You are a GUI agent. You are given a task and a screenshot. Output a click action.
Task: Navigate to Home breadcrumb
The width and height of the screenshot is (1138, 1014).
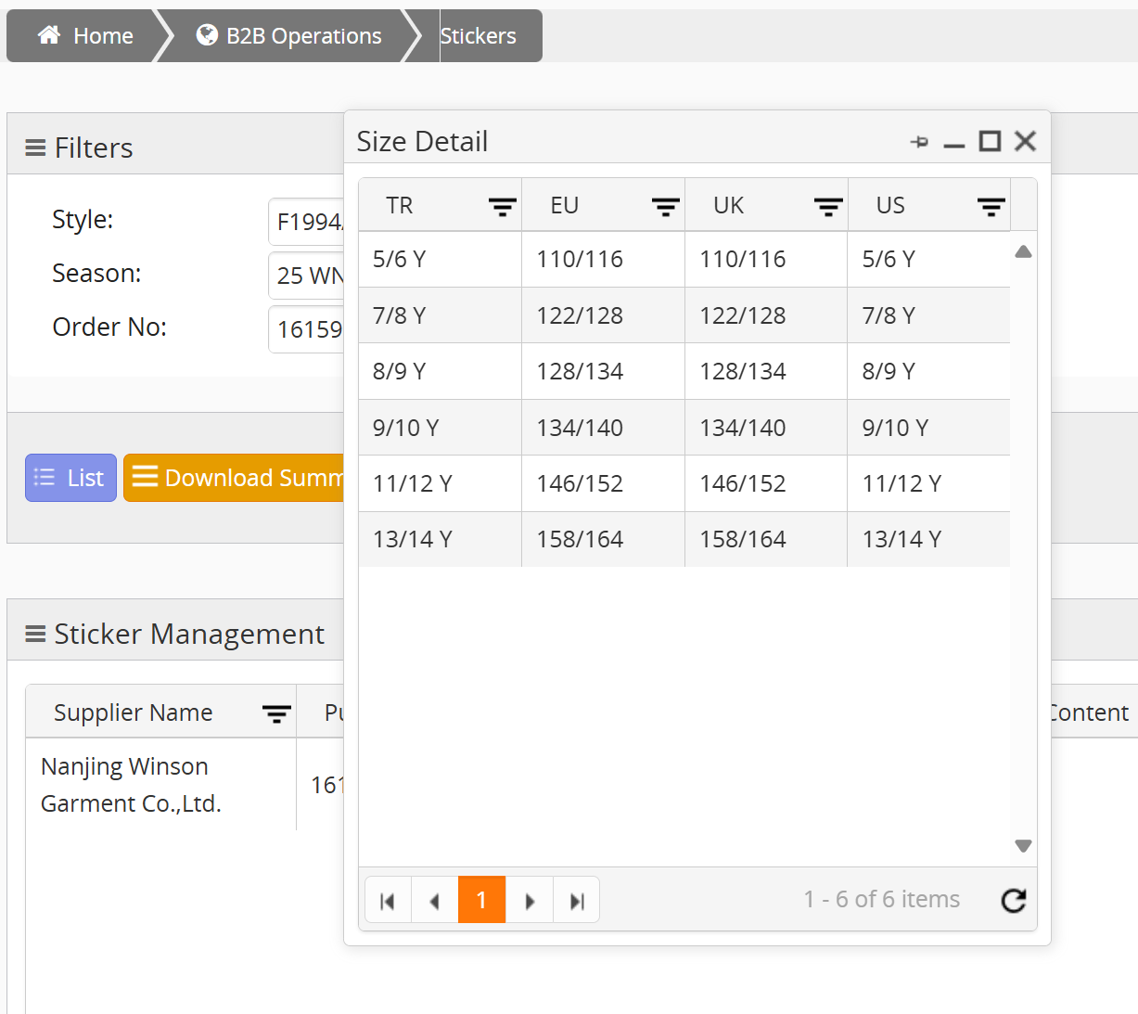85,36
